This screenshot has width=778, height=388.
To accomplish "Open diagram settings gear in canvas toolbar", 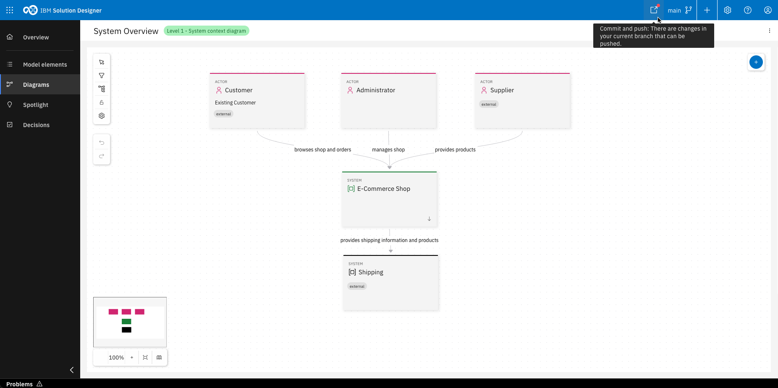I will coord(102,116).
